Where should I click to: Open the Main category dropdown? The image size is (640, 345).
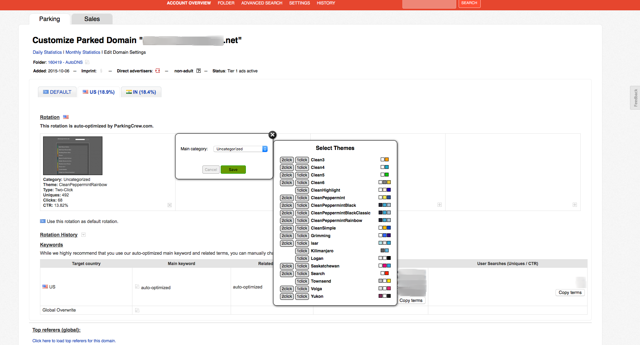[x=240, y=149]
